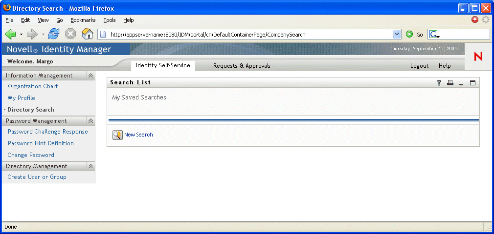Select Directory Search in sidebar
The height and width of the screenshot is (234, 494).
(x=30, y=110)
